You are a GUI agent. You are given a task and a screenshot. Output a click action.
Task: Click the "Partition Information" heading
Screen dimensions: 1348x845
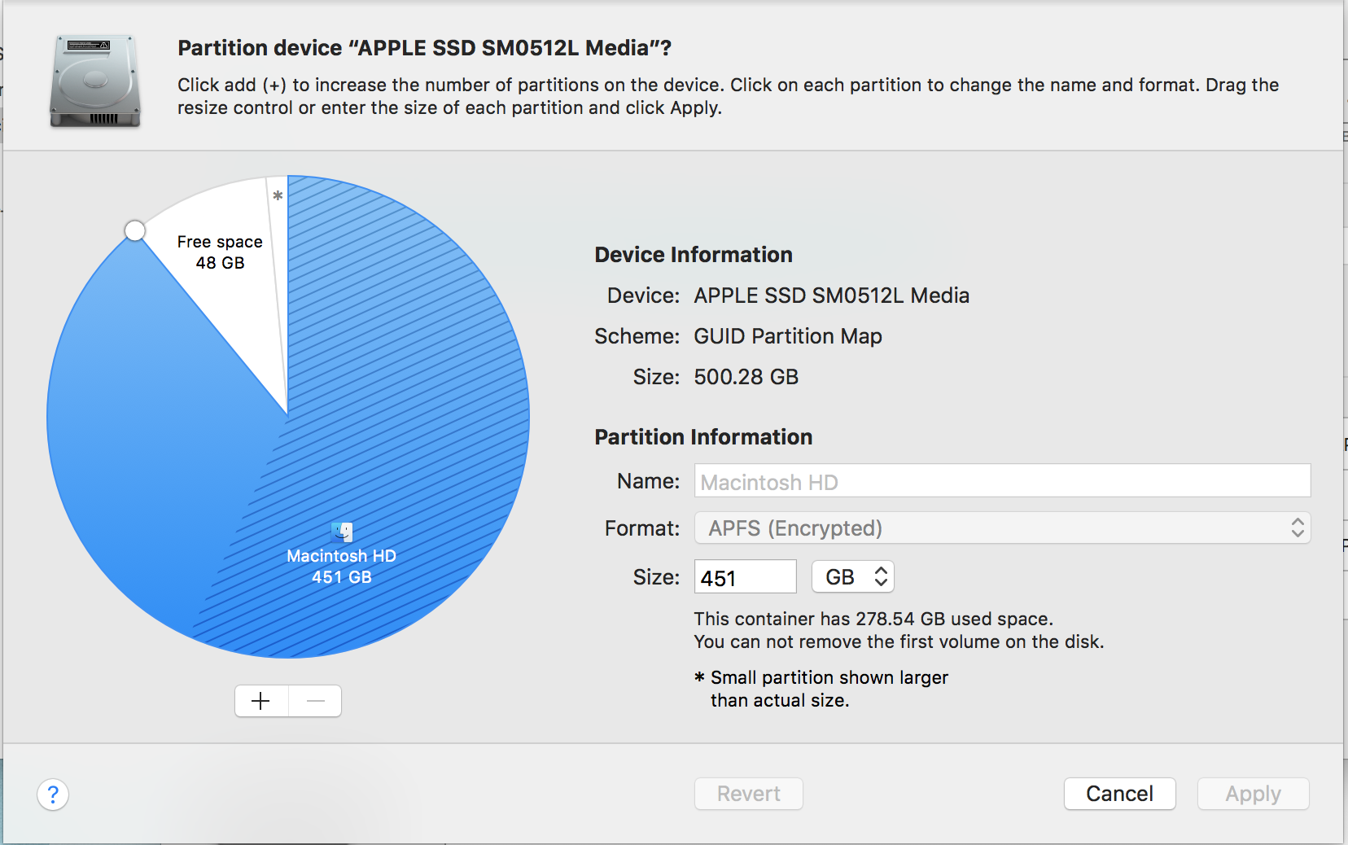703,437
